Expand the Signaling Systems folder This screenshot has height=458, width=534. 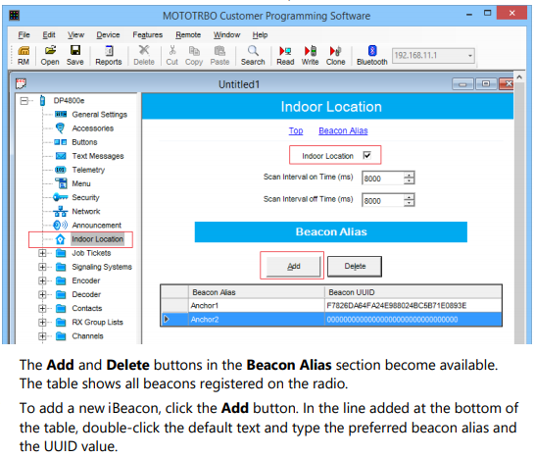point(42,267)
